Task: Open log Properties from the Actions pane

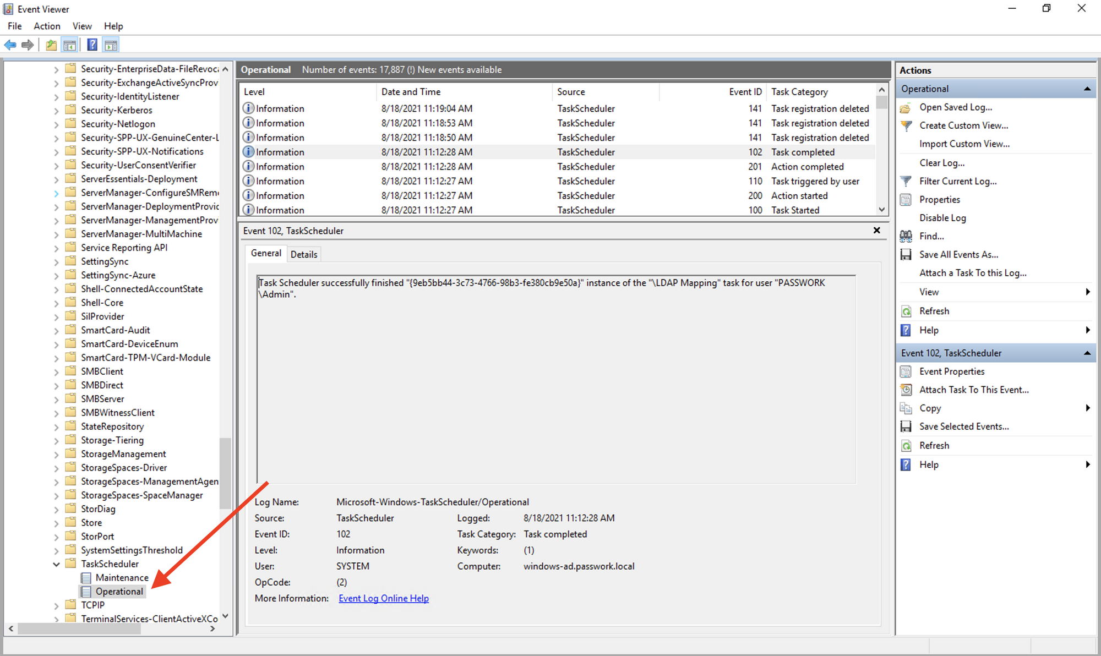Action: pyautogui.click(x=939, y=199)
